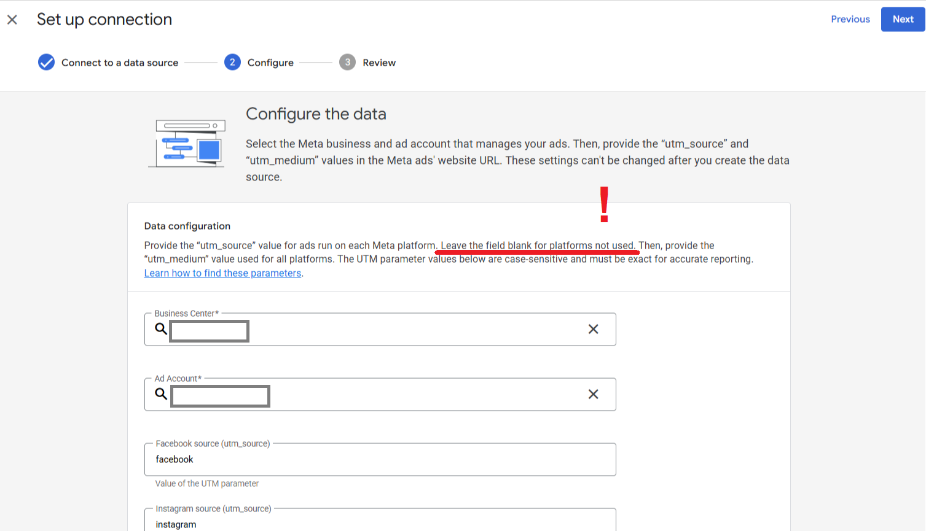Click the Ad Account search magnifier icon
The height and width of the screenshot is (531, 926).
pyautogui.click(x=161, y=394)
